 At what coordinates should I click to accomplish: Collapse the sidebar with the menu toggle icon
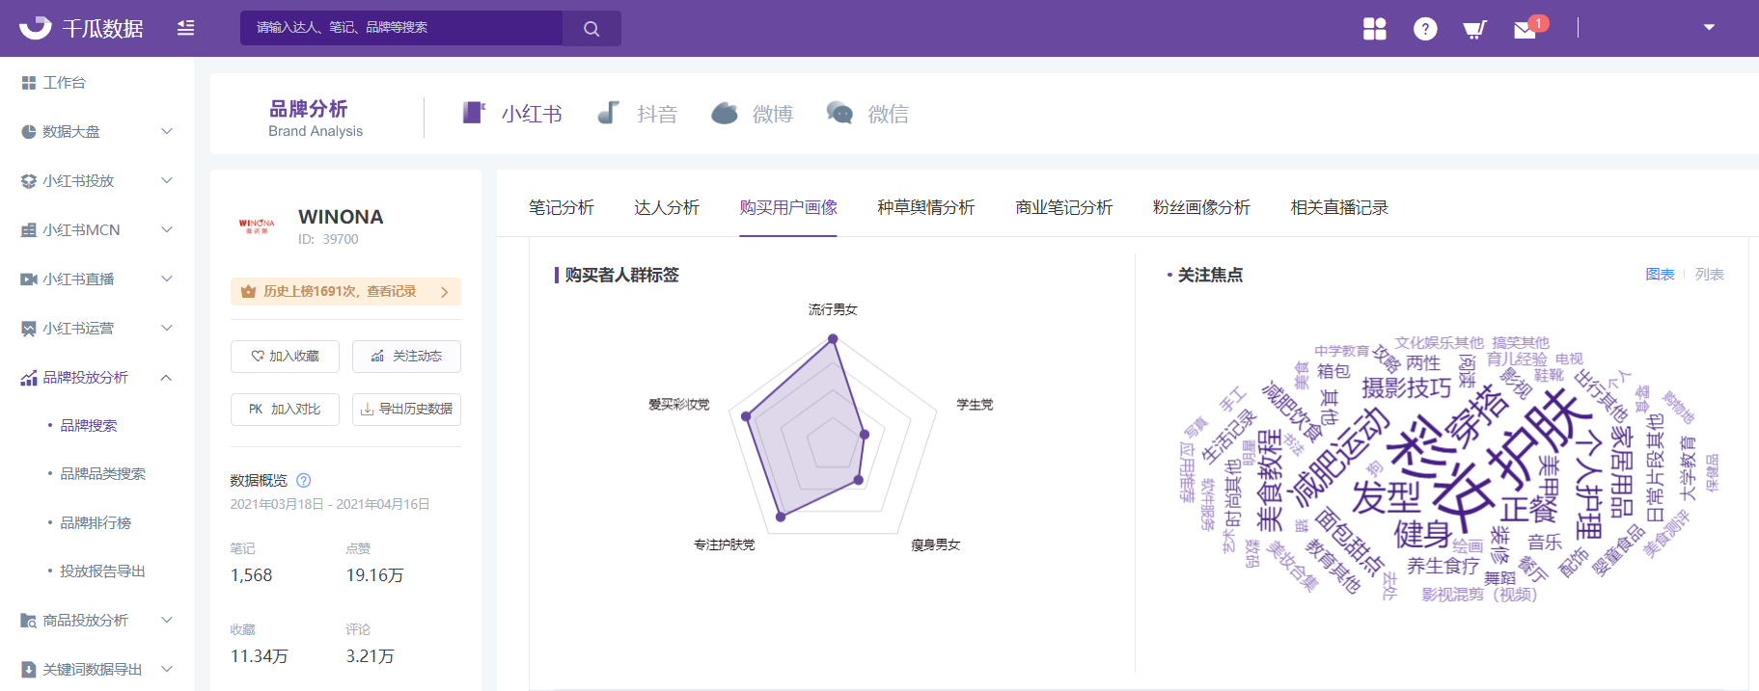pos(186,28)
